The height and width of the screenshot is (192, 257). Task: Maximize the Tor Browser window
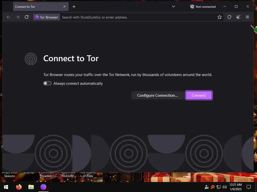click(236, 6)
